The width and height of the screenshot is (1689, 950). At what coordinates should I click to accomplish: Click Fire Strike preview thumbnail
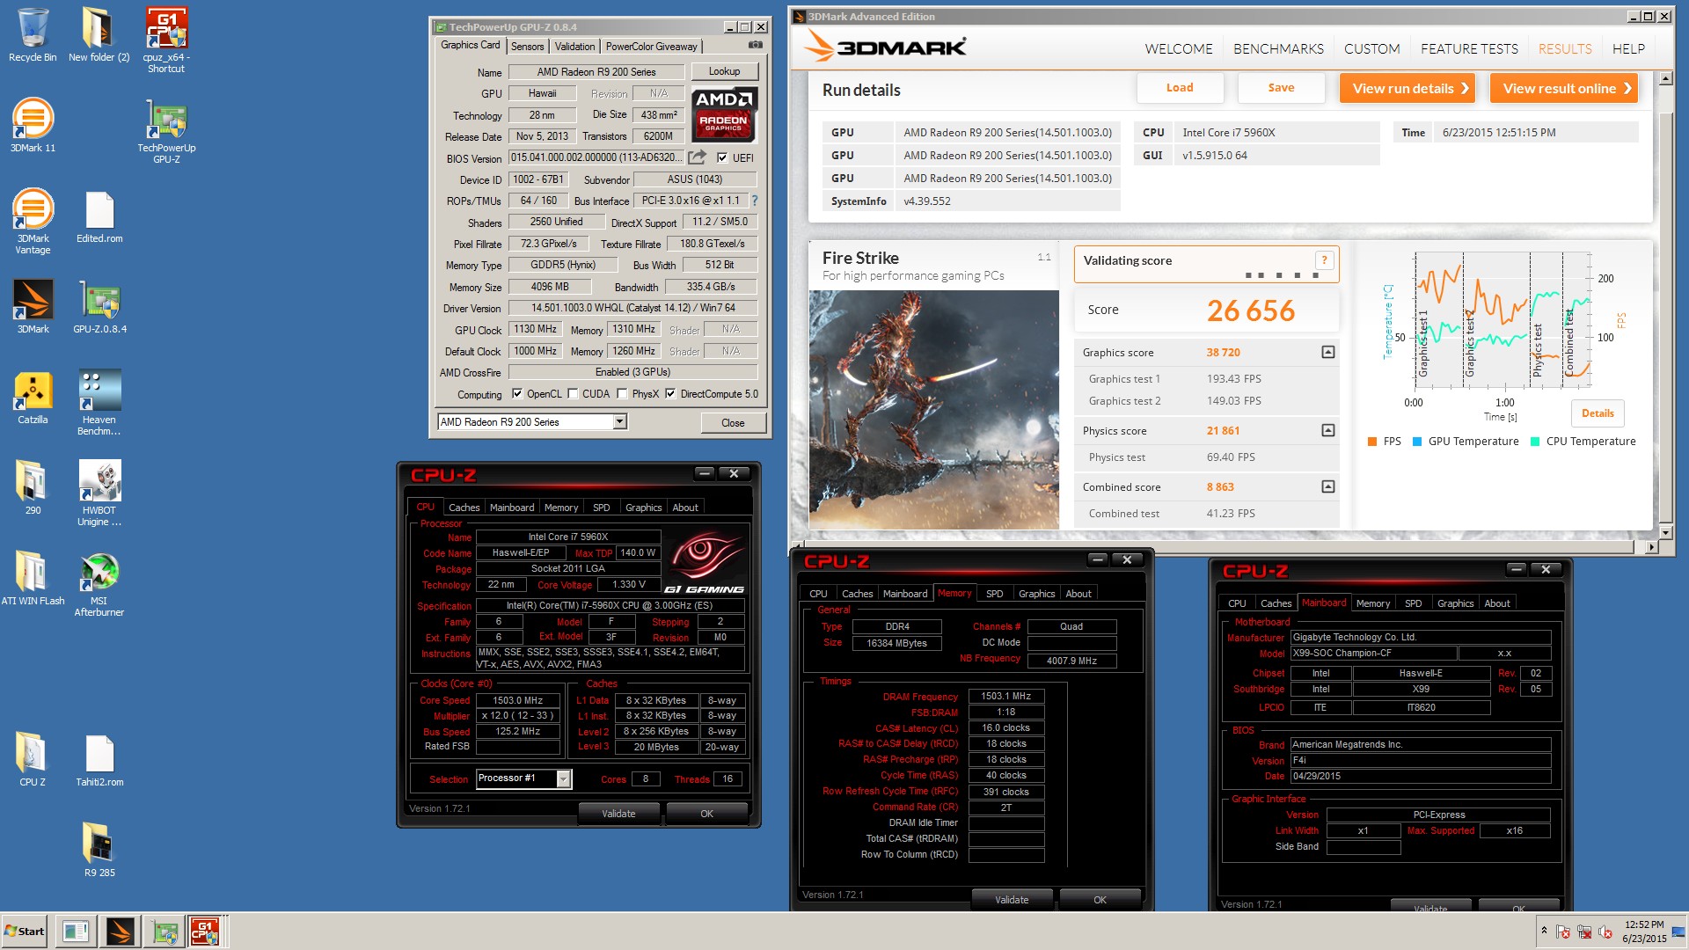933,410
